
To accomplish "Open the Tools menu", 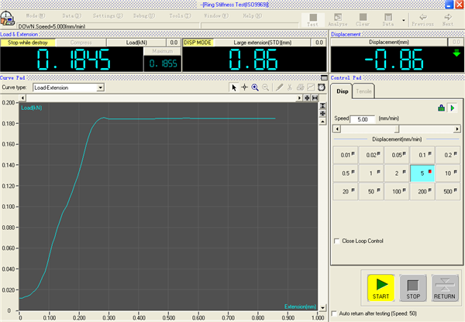I will (x=179, y=15).
